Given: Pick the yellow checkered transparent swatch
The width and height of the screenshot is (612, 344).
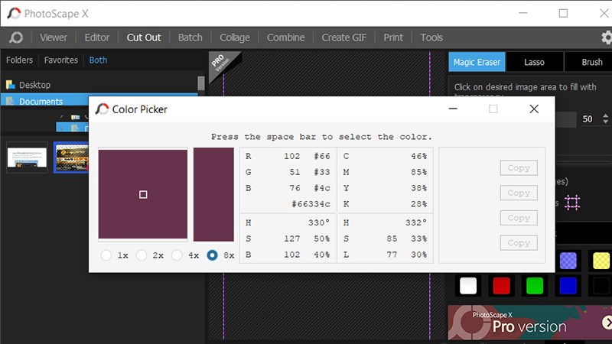Looking at the screenshot, I should 601,261.
